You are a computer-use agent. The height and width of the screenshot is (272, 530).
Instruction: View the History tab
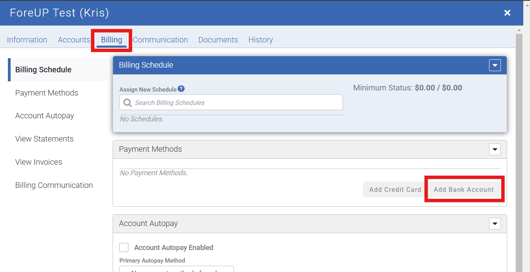pos(261,40)
